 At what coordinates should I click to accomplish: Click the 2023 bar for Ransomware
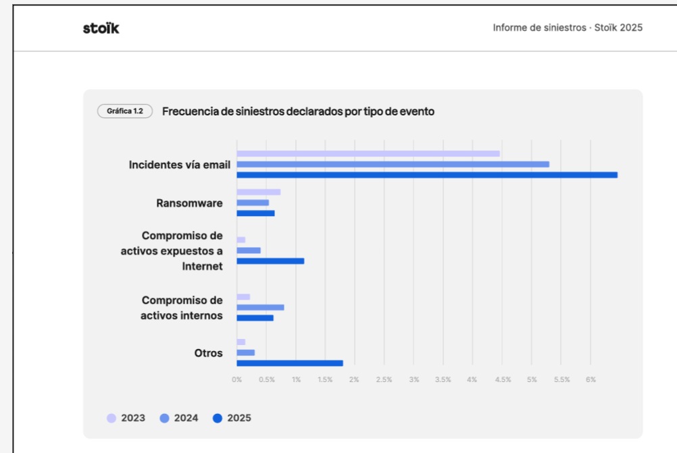(258, 192)
